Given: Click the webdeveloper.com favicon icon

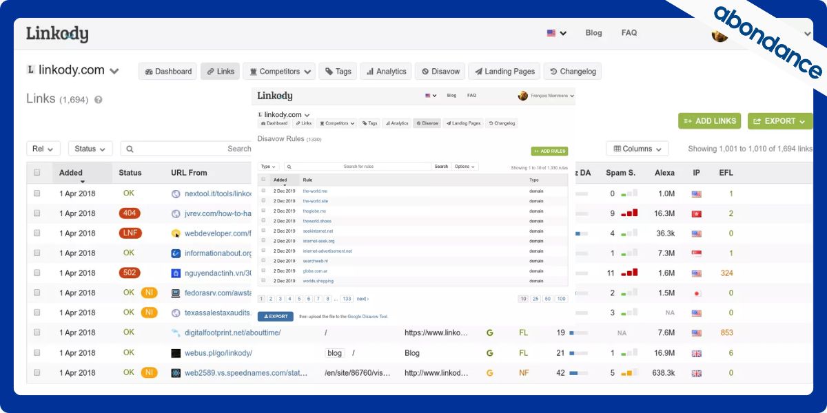Looking at the screenshot, I should pos(176,234).
